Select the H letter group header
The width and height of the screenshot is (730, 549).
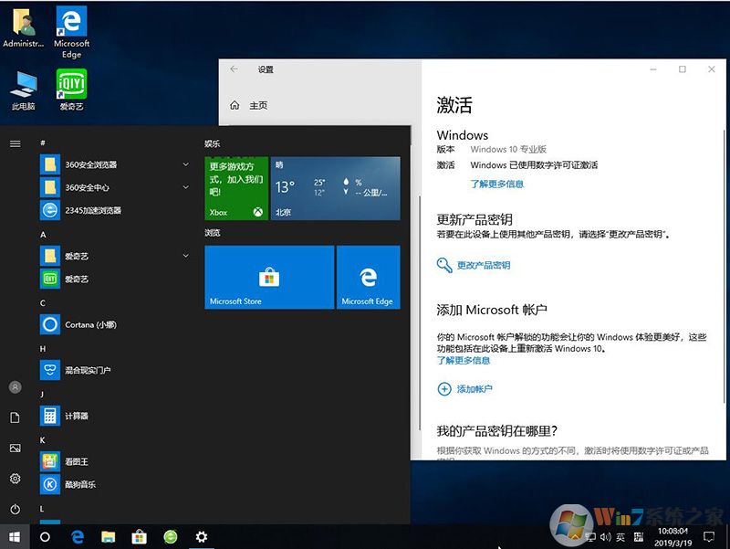(x=43, y=349)
